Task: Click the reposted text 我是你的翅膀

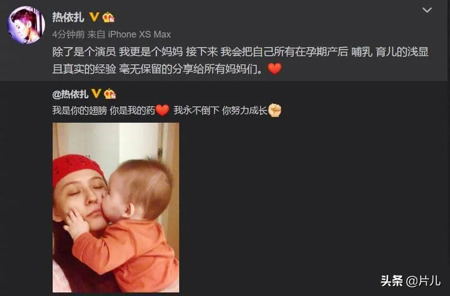Action: [79, 110]
